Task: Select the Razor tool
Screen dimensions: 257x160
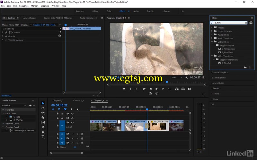Action: tap(43, 117)
